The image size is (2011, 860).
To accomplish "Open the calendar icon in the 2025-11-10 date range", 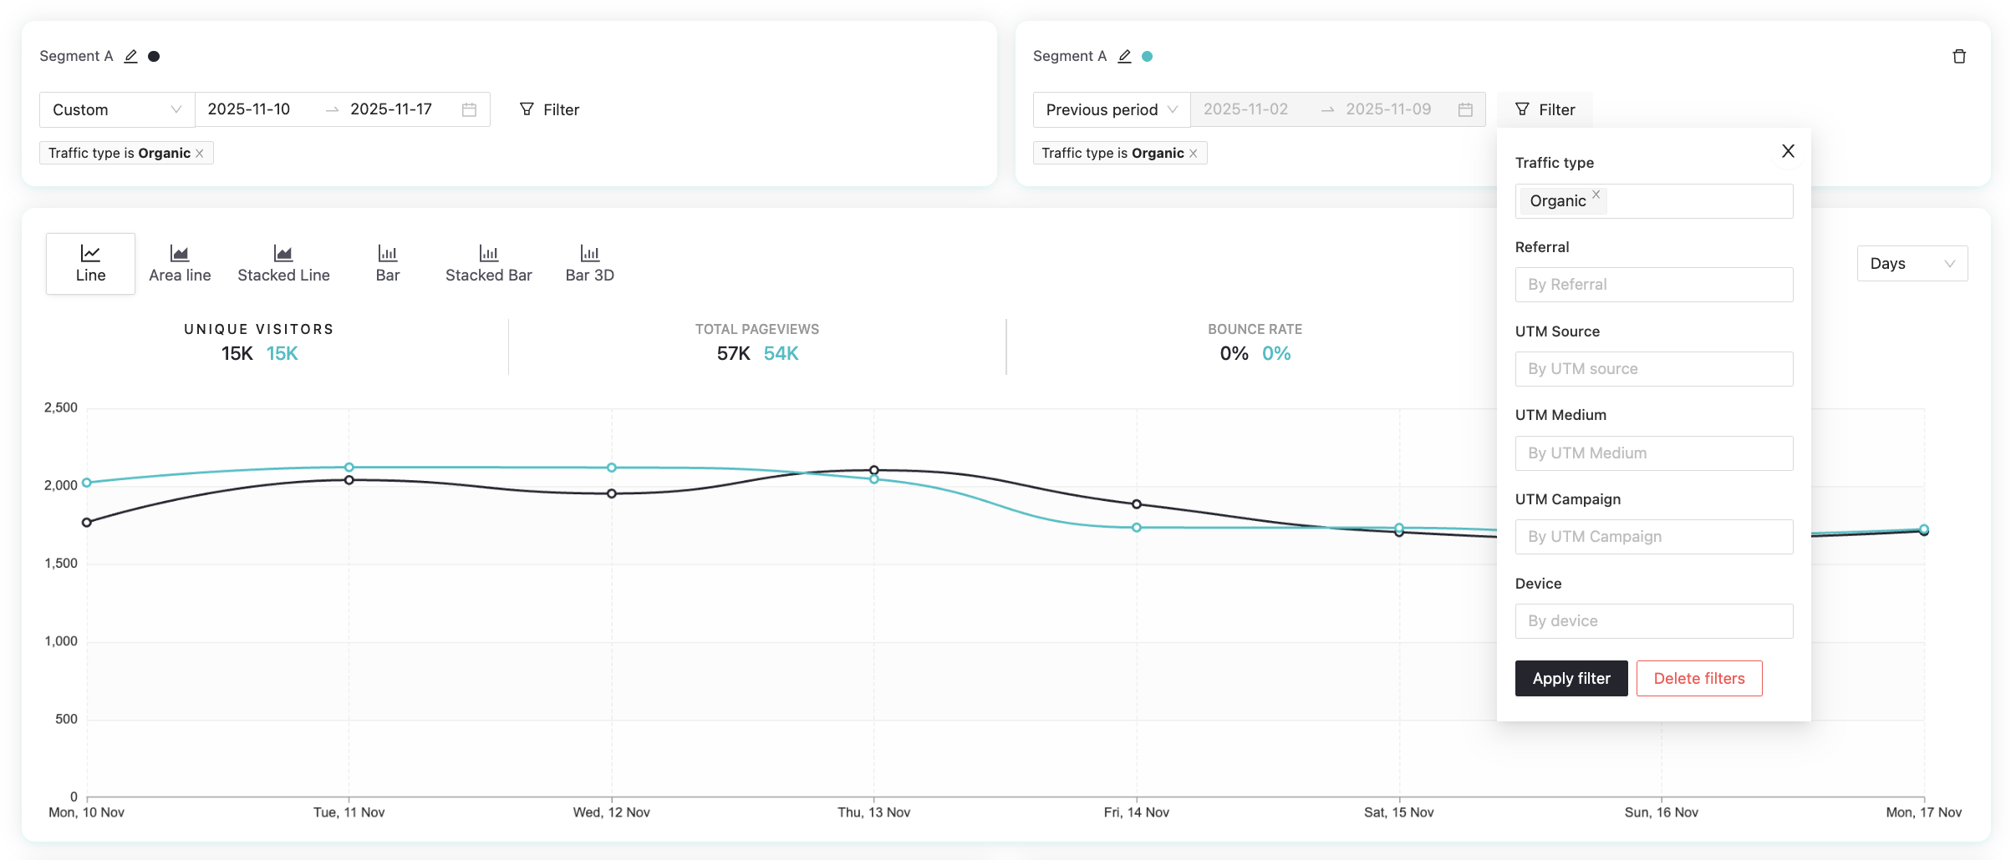I will pos(469,109).
